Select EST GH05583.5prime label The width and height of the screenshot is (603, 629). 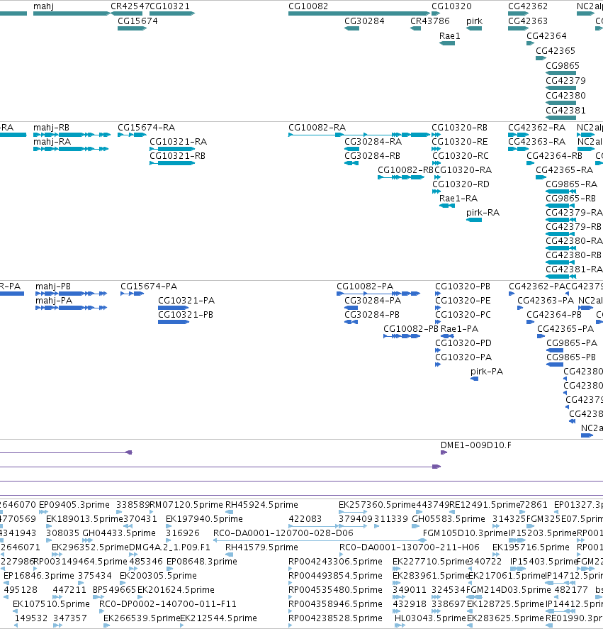pos(449,518)
